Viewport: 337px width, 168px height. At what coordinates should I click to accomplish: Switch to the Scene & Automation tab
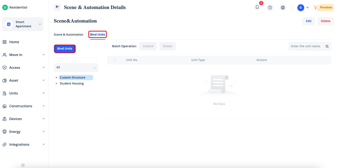click(x=68, y=34)
